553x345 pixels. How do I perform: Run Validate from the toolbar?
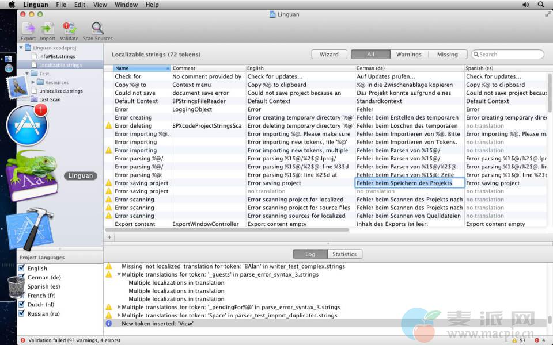click(x=69, y=29)
